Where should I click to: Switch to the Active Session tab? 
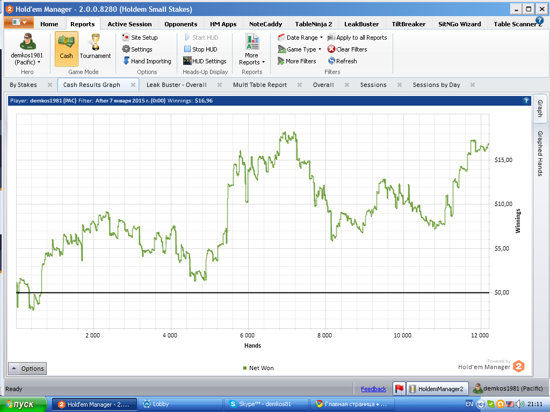coord(129,24)
